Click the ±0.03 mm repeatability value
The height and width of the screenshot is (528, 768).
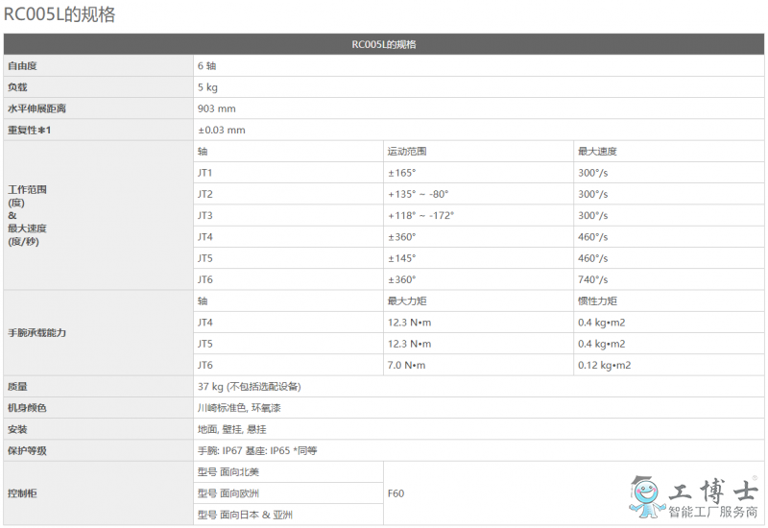pos(222,130)
